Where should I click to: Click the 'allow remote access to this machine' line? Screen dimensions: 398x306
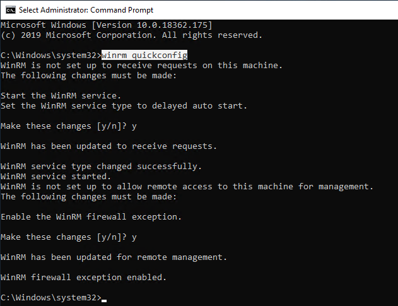[187, 187]
